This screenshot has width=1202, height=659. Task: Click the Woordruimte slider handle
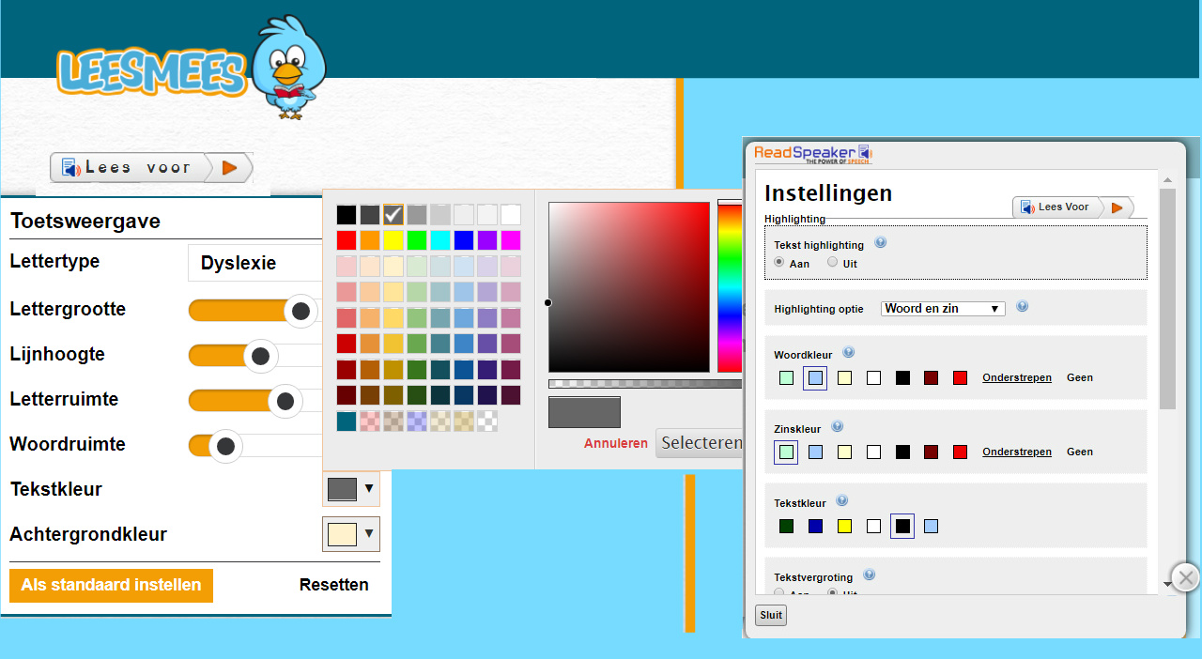225,446
